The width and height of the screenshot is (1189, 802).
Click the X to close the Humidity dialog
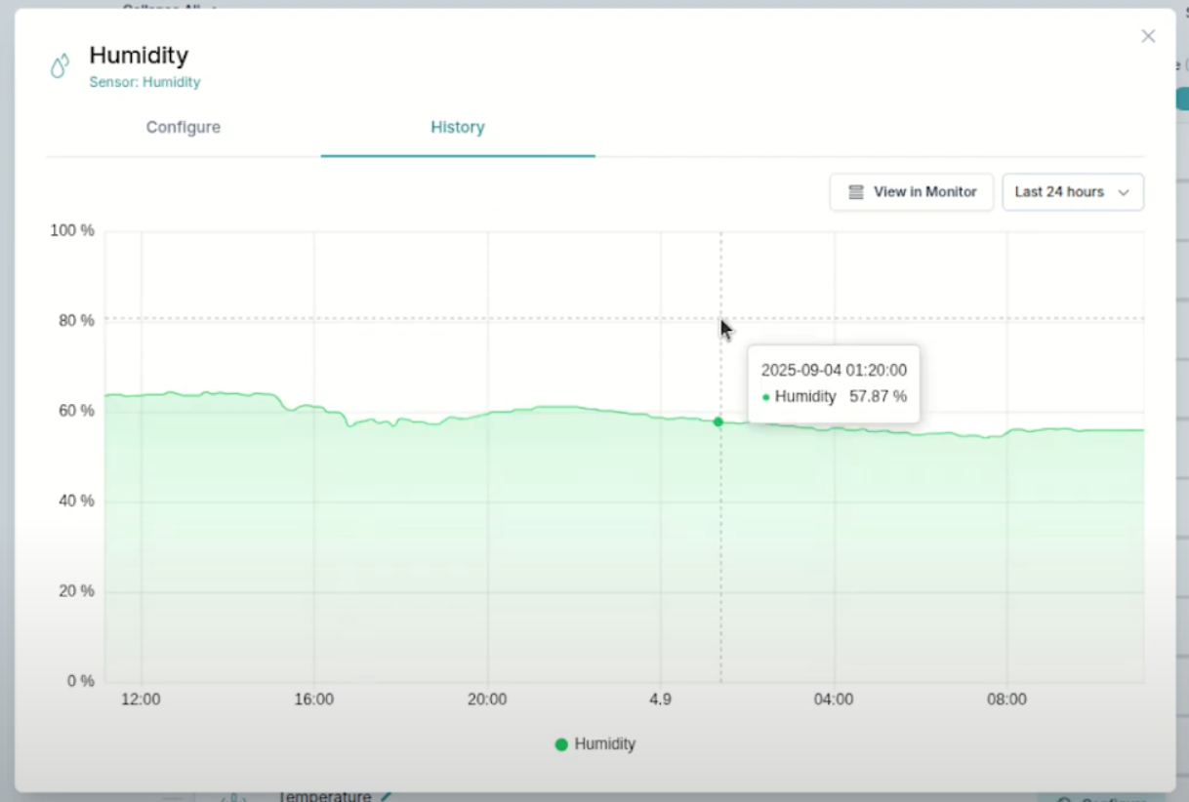coord(1148,36)
